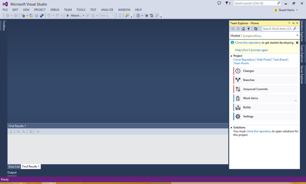
Task: Open the Search Work Items options dropdown
Action: click(298, 29)
